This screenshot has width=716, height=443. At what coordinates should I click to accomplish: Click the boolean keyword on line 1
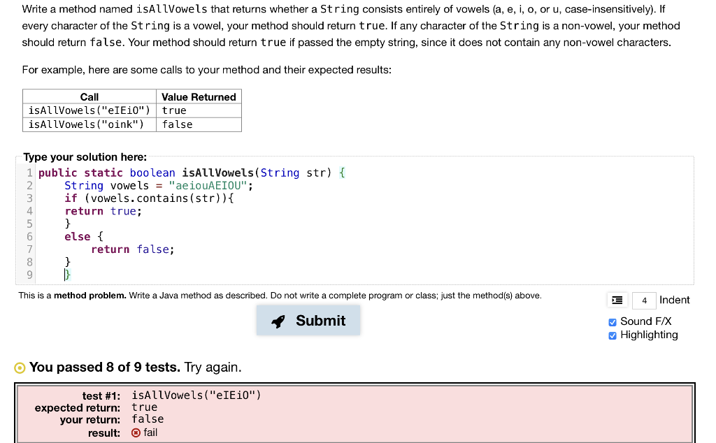pyautogui.click(x=152, y=172)
